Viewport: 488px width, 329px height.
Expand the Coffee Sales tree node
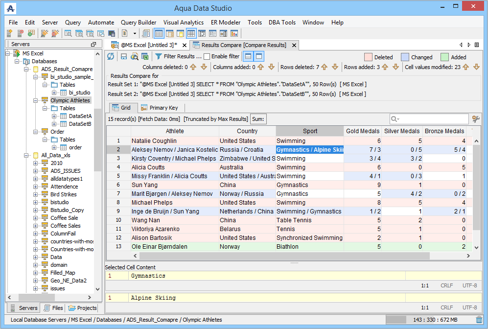[x=36, y=226]
